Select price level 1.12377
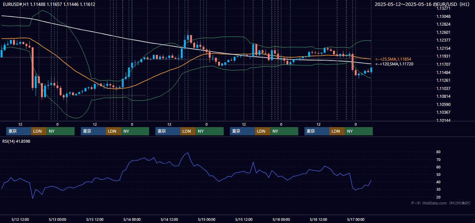The image size is (475, 223). tap(443, 40)
